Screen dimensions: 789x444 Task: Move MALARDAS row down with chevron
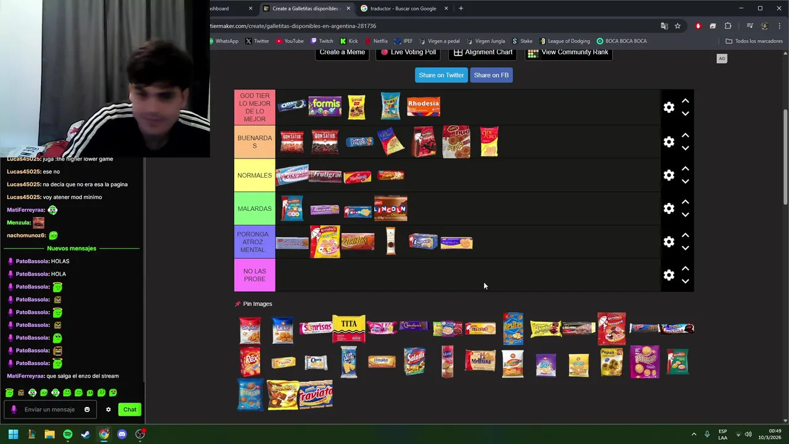click(x=685, y=215)
